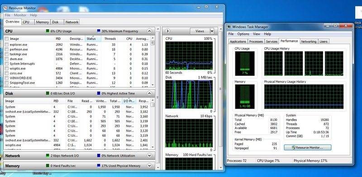The height and width of the screenshot is (177, 362).
Task: Collapse the graphs pane with arrow button
Action: coord(168,31)
